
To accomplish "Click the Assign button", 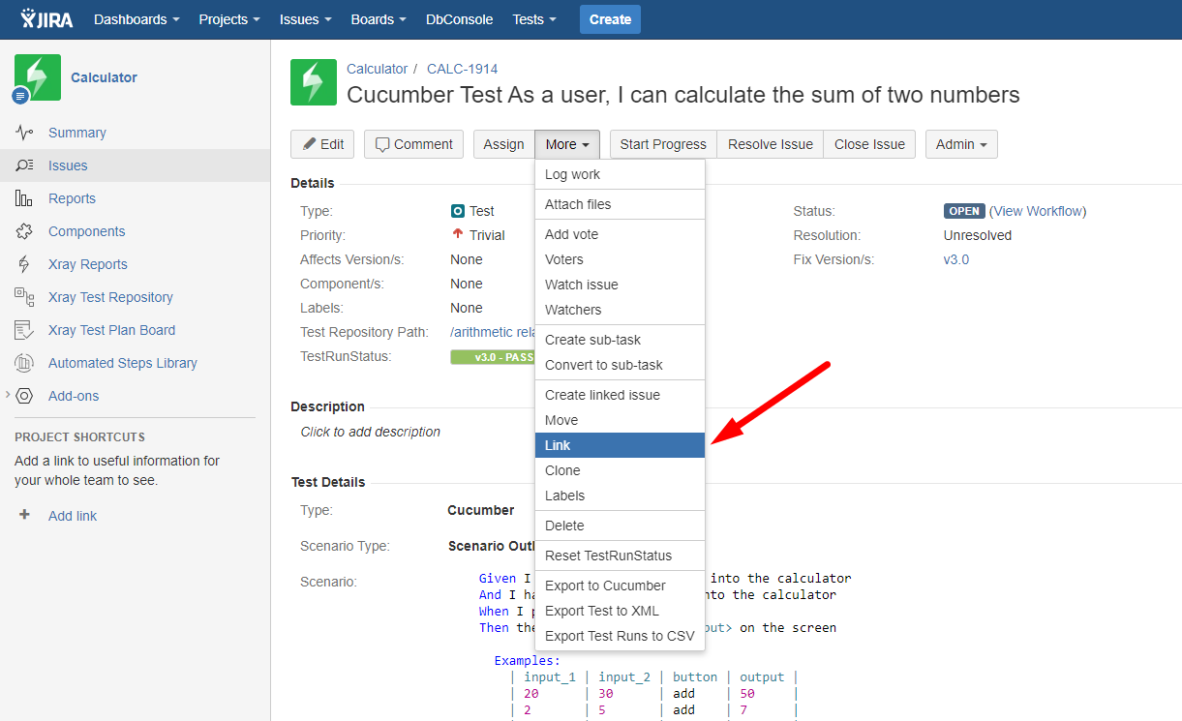I will pyautogui.click(x=503, y=144).
